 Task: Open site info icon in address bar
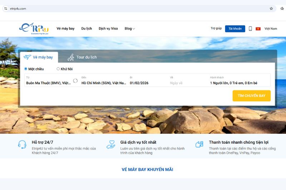tap(6, 9)
